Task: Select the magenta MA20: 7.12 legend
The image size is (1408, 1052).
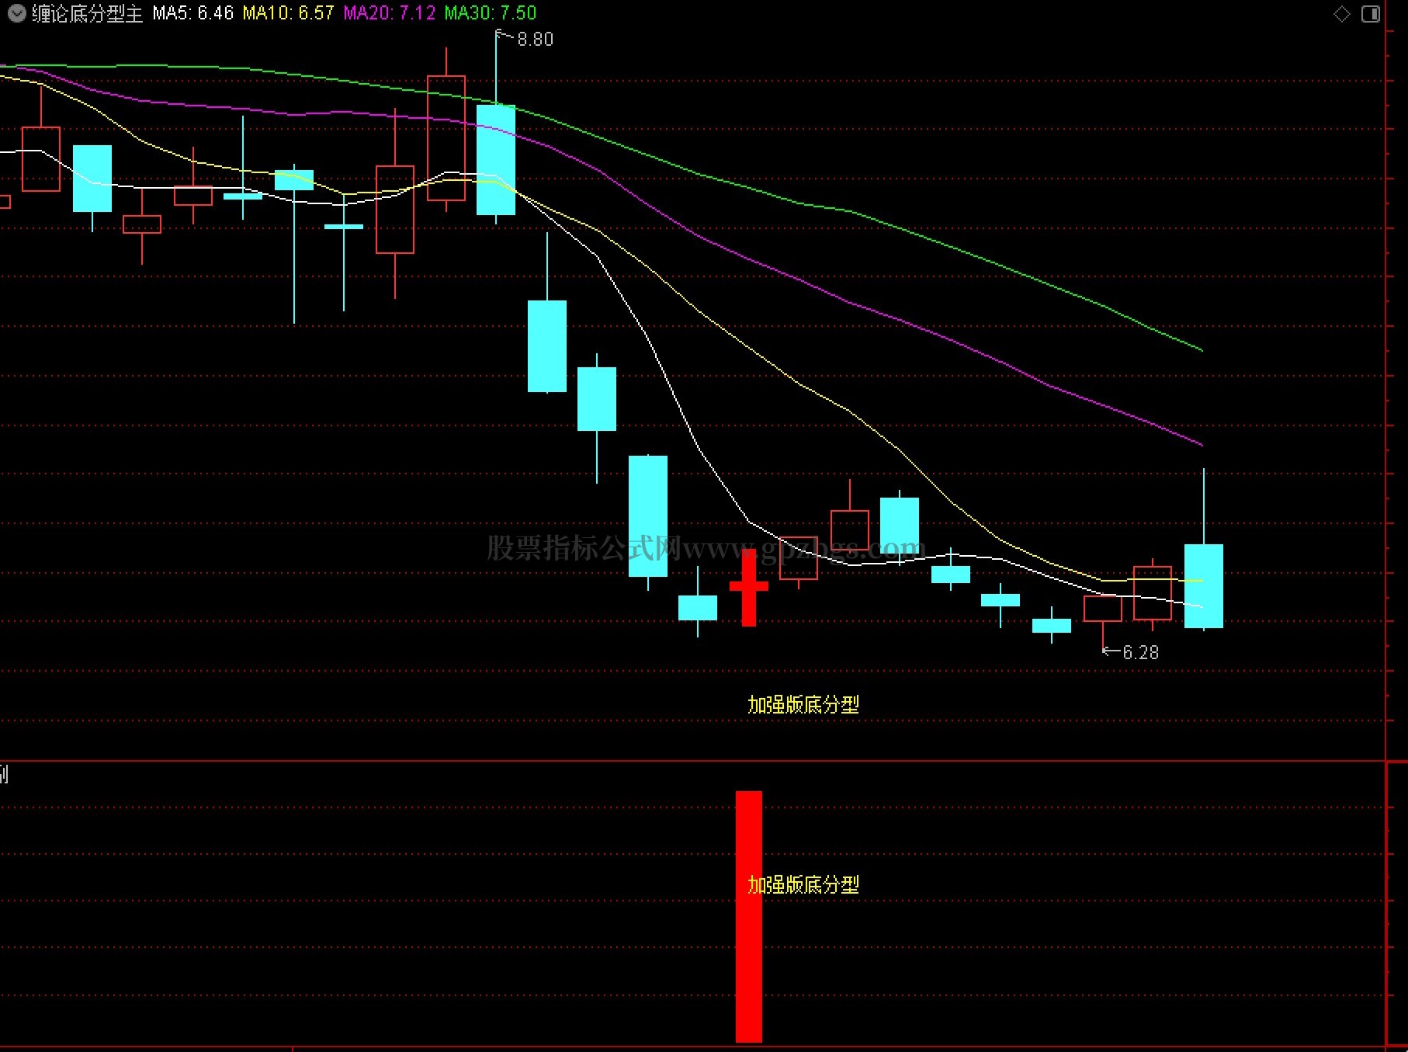Action: [390, 13]
